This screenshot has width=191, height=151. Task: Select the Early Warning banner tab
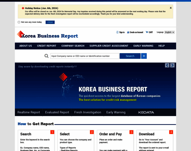coord(116,112)
